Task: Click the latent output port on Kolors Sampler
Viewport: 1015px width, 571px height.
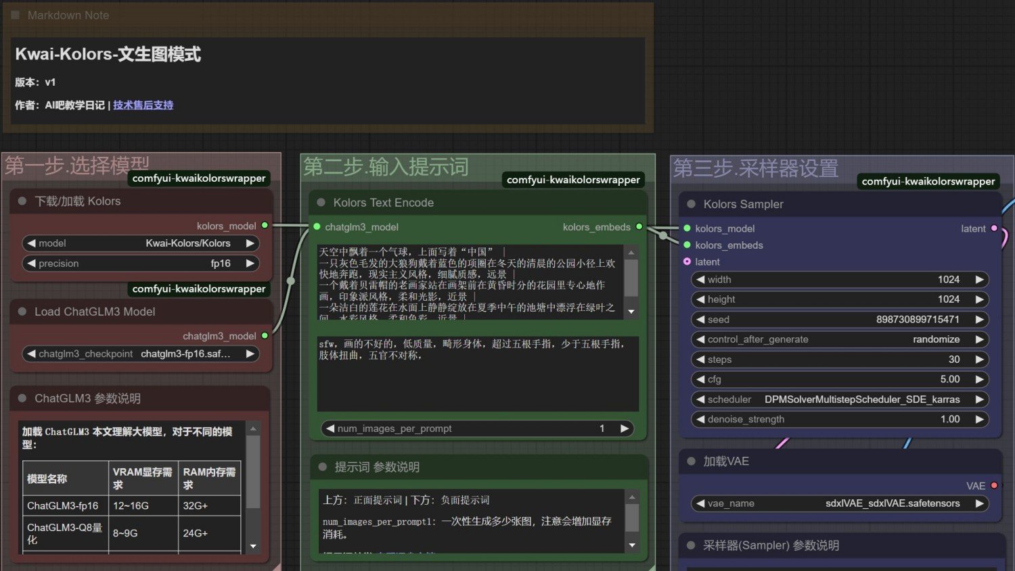Action: [x=994, y=228]
